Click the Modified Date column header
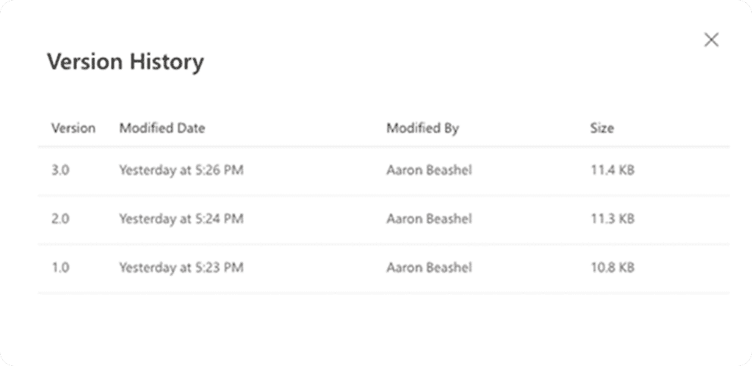 pyautogui.click(x=162, y=128)
